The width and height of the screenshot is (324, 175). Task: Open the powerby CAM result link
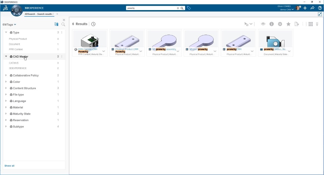[234, 49]
